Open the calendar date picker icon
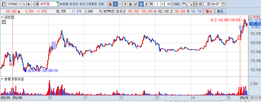Screen dimensions: 261x102 [x=223, y=4]
